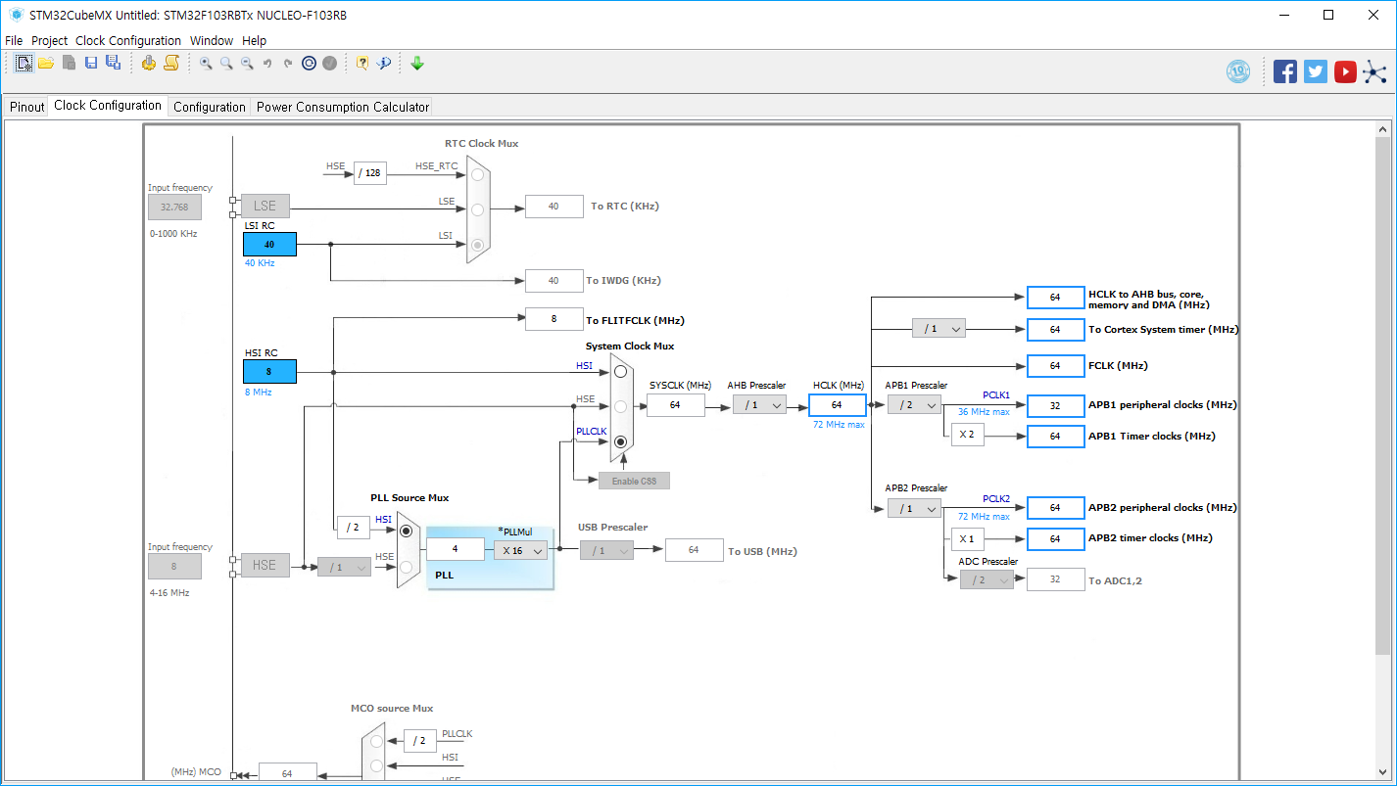Open the YouTube icon in the toolbar
This screenshot has height=786, width=1397.
[x=1345, y=71]
